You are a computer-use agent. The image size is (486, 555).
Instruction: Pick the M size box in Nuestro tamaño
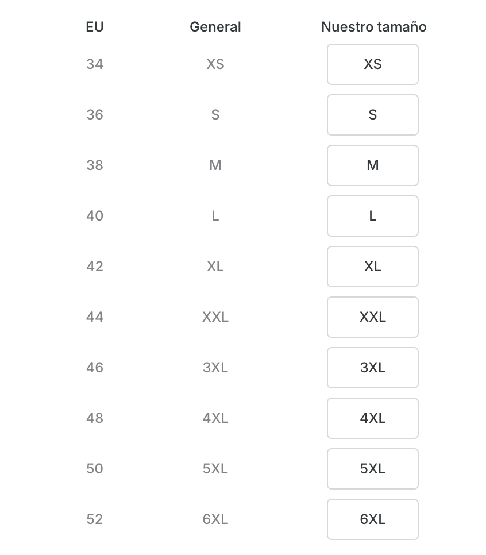tap(373, 165)
